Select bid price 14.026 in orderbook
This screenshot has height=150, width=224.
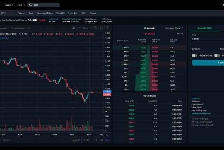(x=143, y=48)
